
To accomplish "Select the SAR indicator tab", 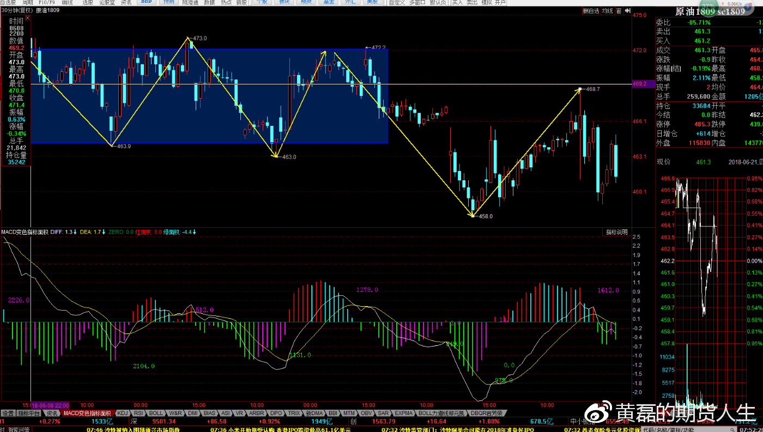I will point(383,413).
